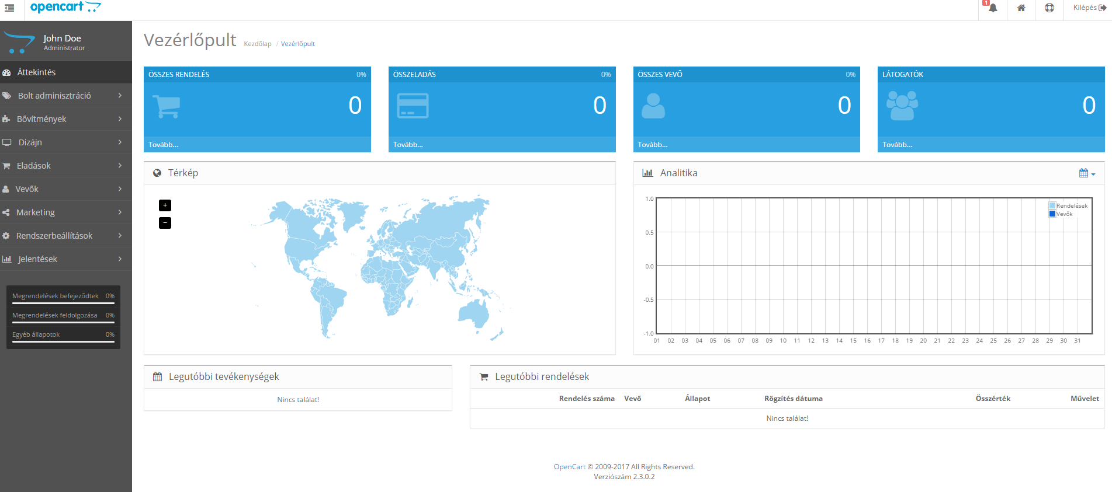The image size is (1112, 492).
Task: Click cart icon beside Legutóbbi rendelések
Action: pos(484,377)
